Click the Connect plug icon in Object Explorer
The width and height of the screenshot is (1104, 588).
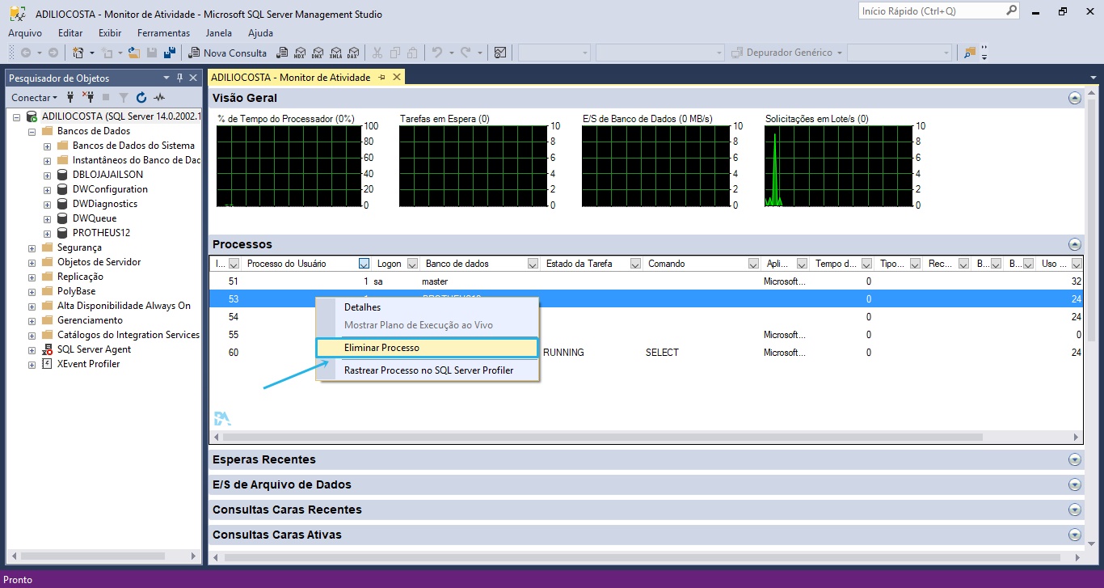point(70,97)
